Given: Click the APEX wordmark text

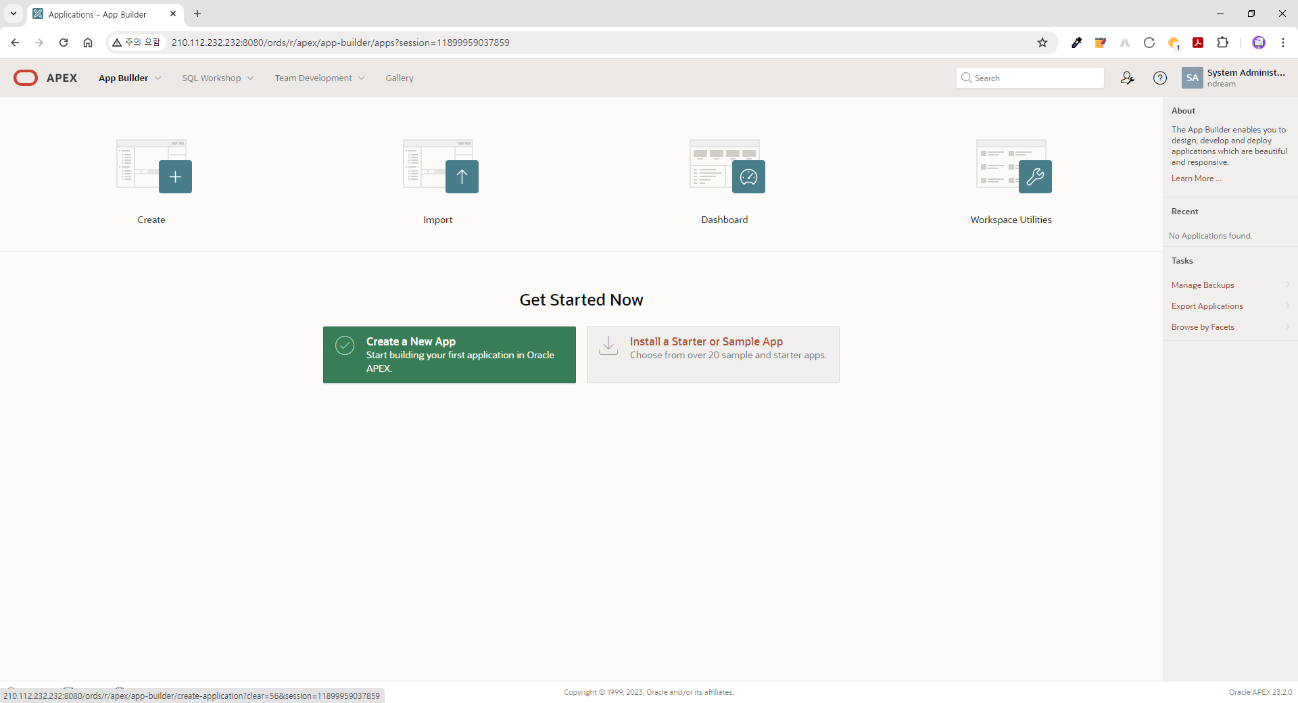Looking at the screenshot, I should [x=62, y=78].
